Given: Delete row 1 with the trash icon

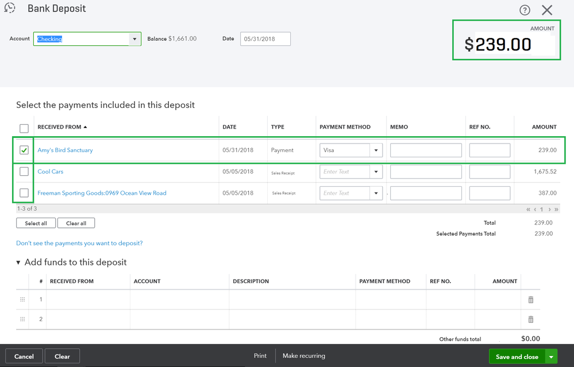Looking at the screenshot, I should pyautogui.click(x=530, y=299).
